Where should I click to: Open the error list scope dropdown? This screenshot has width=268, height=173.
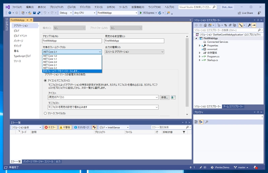[26, 127]
